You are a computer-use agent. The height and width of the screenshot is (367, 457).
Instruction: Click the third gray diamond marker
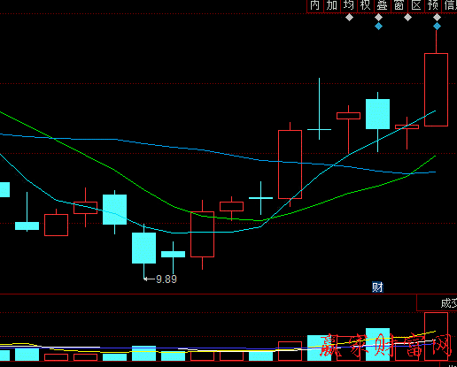point(407,18)
